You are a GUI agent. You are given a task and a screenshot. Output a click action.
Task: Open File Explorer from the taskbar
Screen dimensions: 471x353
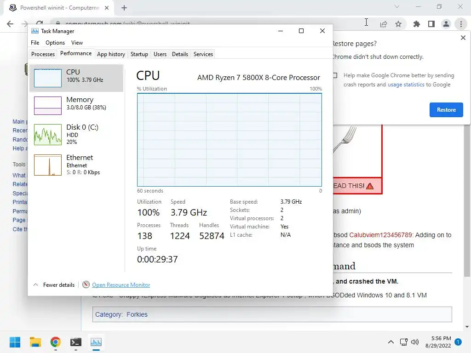(x=35, y=342)
